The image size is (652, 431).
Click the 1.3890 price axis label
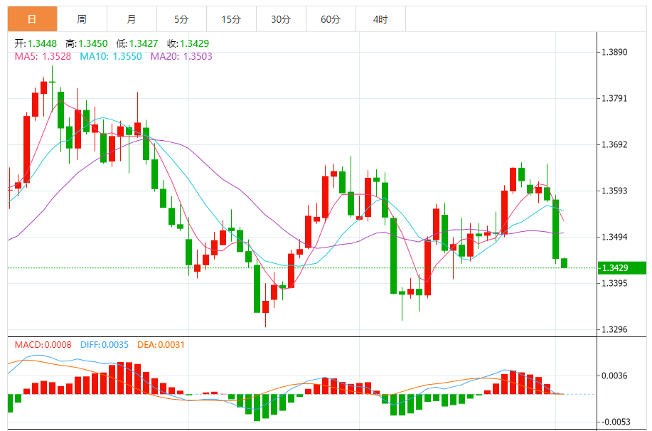(x=614, y=52)
